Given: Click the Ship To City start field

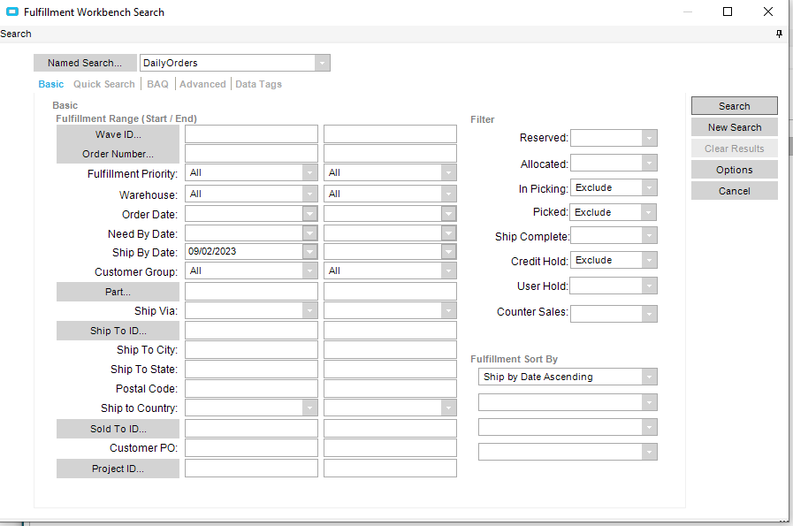Looking at the screenshot, I should (251, 350).
